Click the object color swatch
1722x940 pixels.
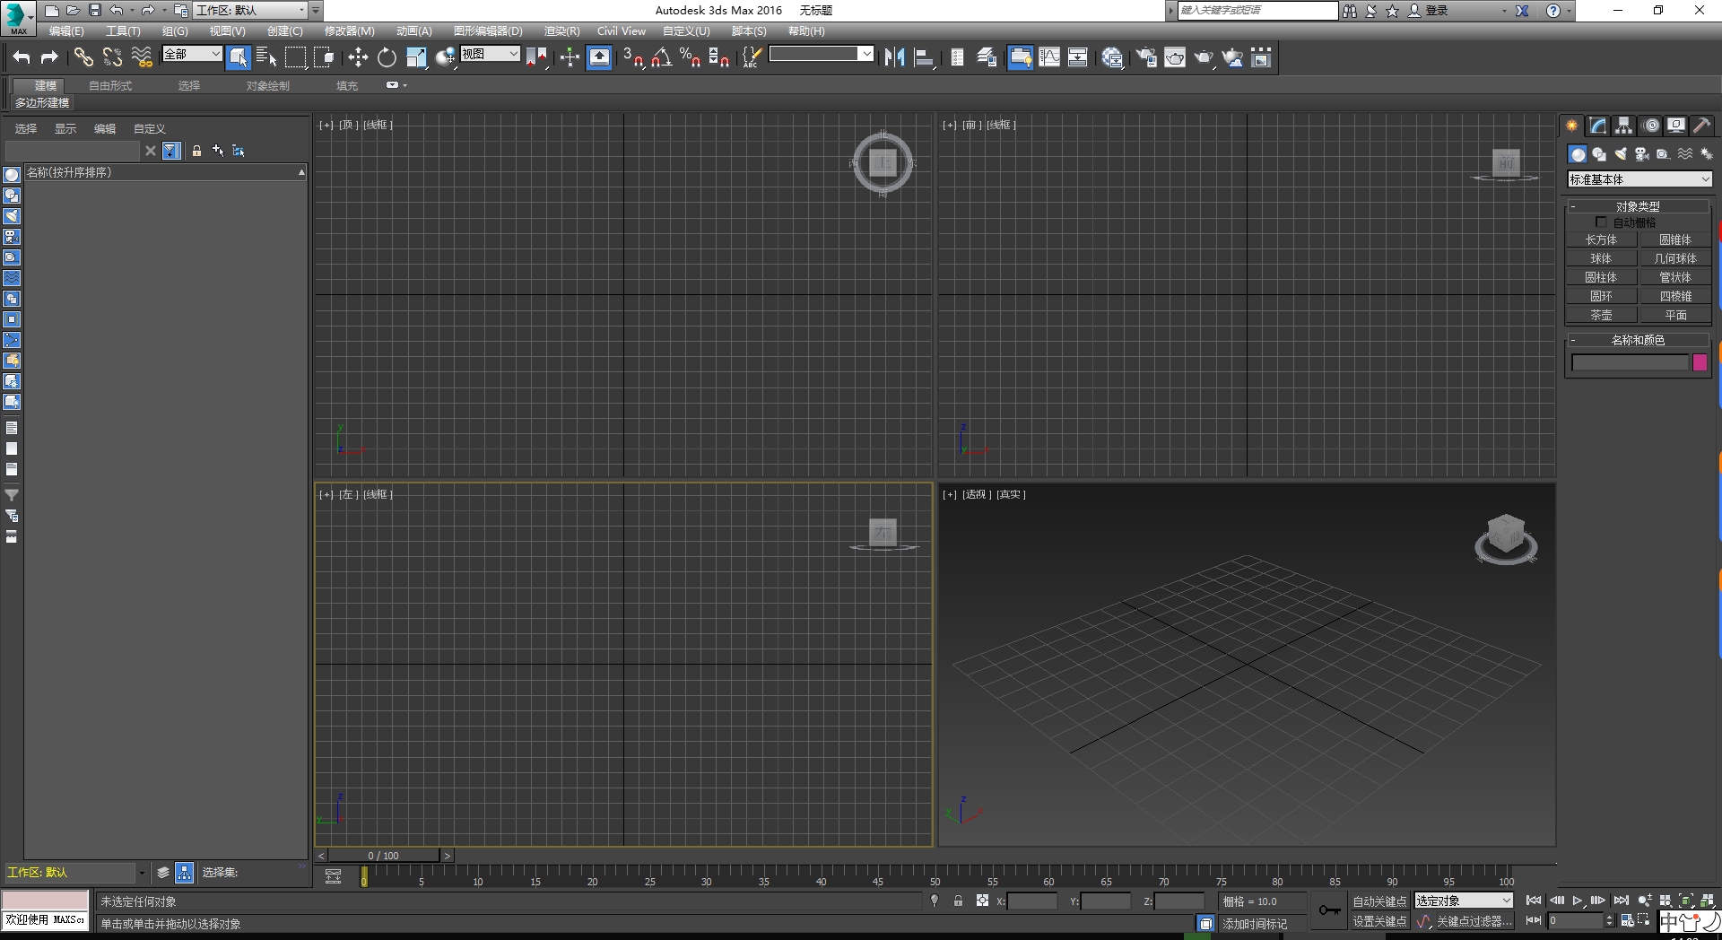[1700, 362]
